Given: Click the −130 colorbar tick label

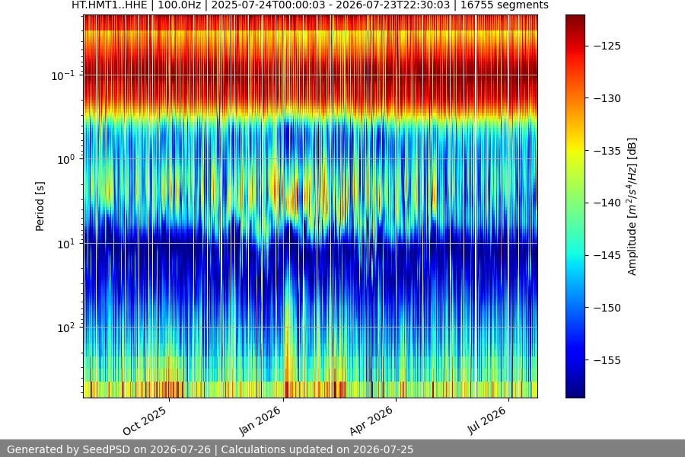Looking at the screenshot, I should (607, 98).
